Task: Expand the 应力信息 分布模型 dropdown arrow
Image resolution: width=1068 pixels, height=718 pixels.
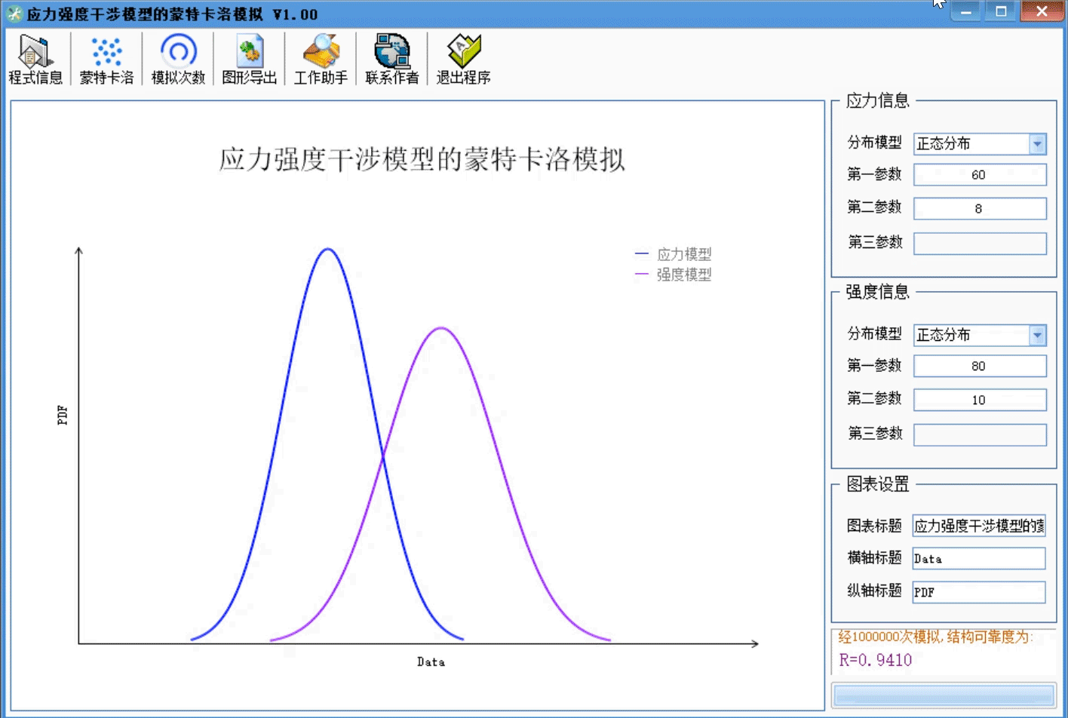Action: [x=1037, y=143]
